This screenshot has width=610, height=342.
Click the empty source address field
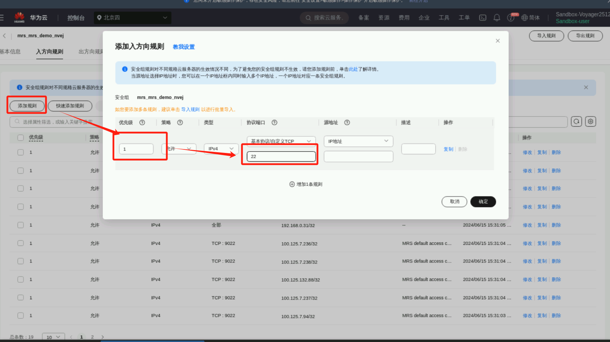(x=358, y=156)
